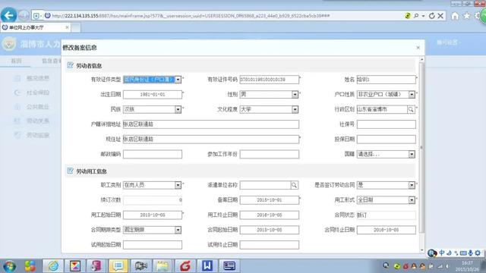Viewport: 486px width, 273px height.
Task: Click the 用工终止日期 date field
Action: pyautogui.click(x=270, y=215)
